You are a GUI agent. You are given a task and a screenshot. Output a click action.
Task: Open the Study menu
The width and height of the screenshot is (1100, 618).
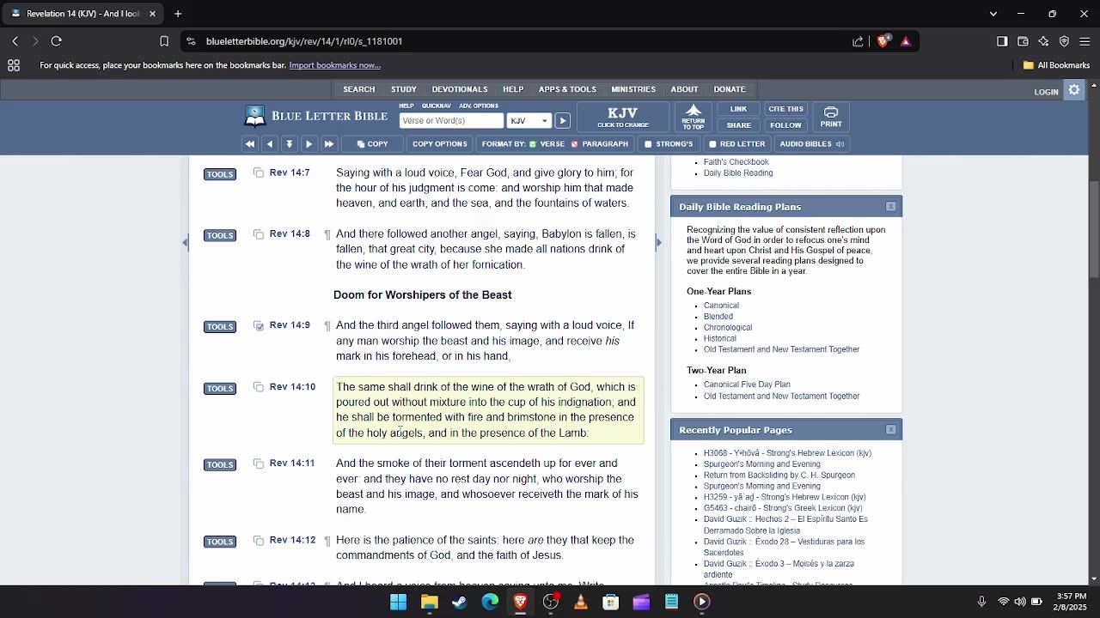click(x=404, y=89)
